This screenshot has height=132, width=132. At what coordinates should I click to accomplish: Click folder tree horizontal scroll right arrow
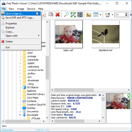coord(44,121)
